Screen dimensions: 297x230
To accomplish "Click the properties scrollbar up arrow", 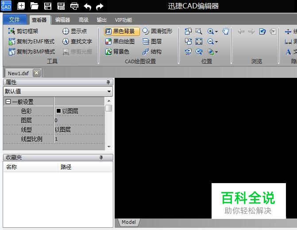I will click(x=109, y=101).
